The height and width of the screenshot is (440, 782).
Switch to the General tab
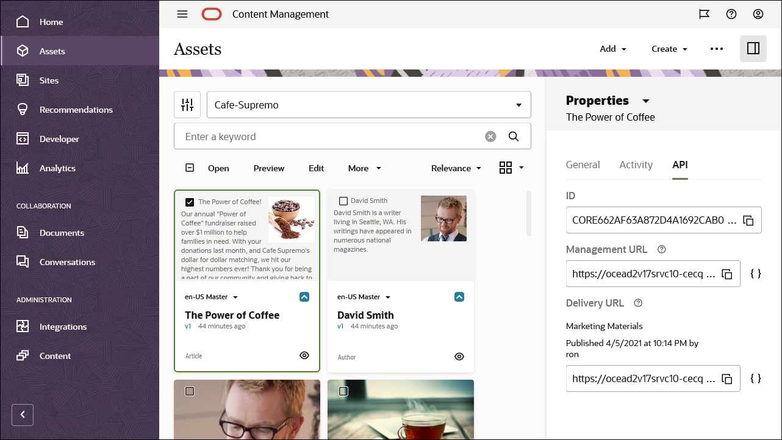point(583,165)
